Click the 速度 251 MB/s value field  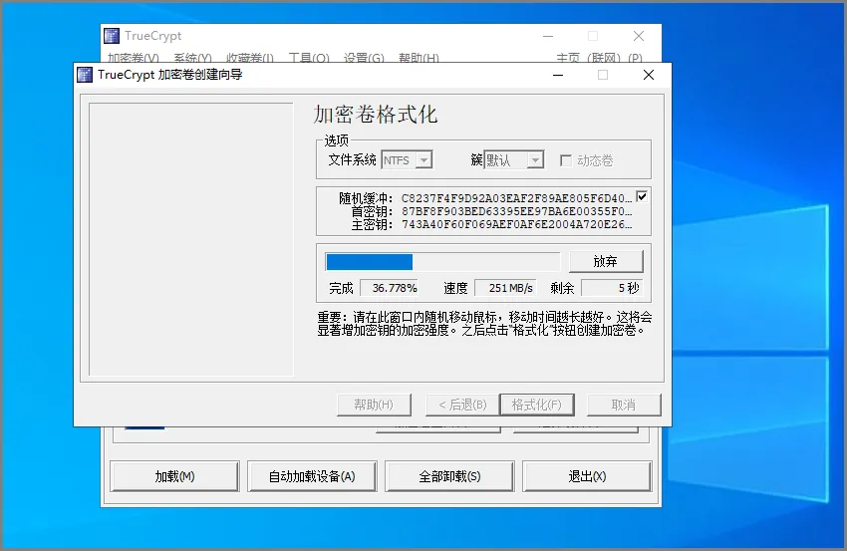(x=505, y=288)
